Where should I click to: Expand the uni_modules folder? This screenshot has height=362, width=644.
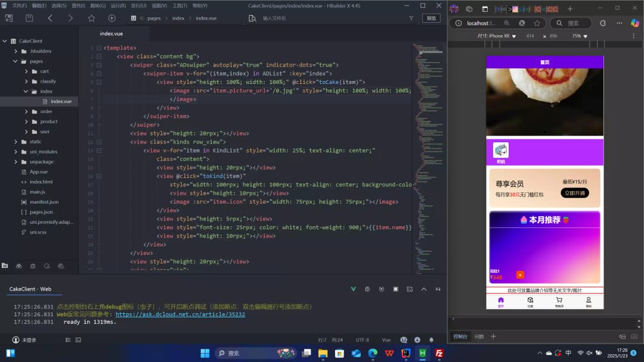[16, 152]
